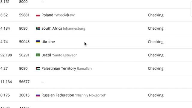Viewport: 192px width, 108px height.
Task: Click the Checking status in Ukraine row
Action: (156, 42)
